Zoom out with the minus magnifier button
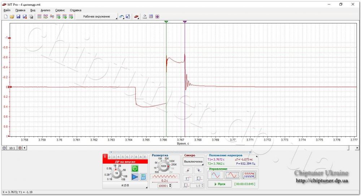The height and width of the screenshot is (196, 361). pyautogui.click(x=4, y=148)
